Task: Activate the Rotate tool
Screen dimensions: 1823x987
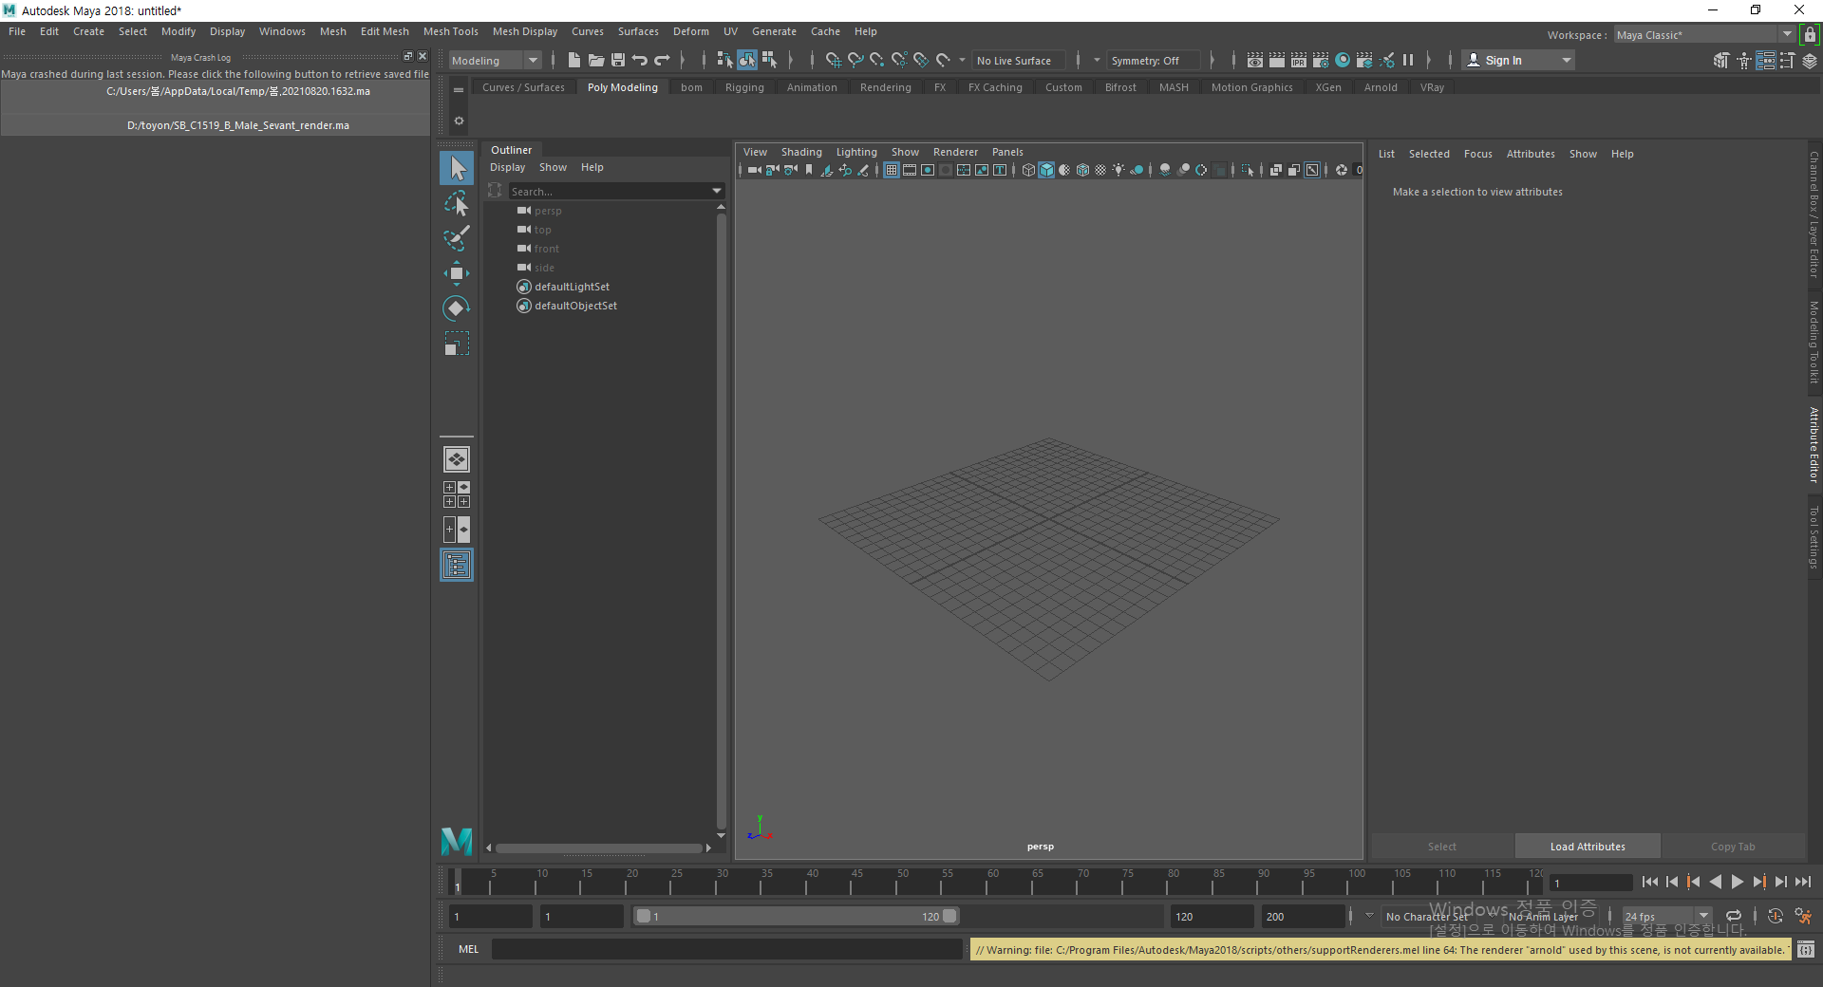Action: [x=457, y=308]
